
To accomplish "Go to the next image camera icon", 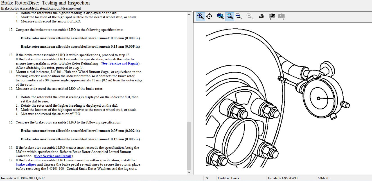I will point(281,16).
